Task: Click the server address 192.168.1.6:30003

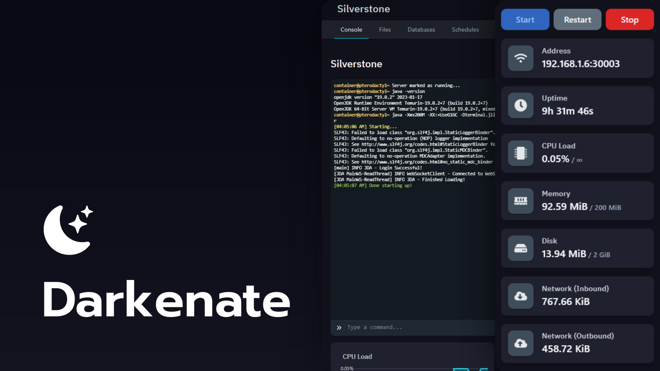Action: 581,64
